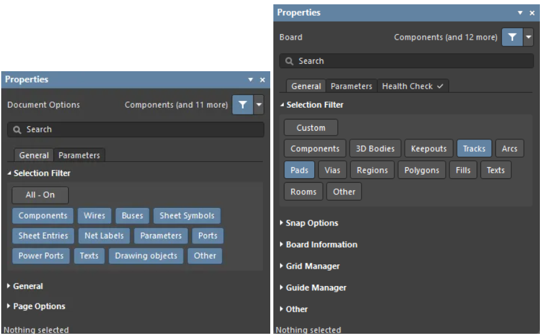Screen dimensions: 543x335
Task: Click filter funnel icon in Document Options panel
Action: [243, 105]
